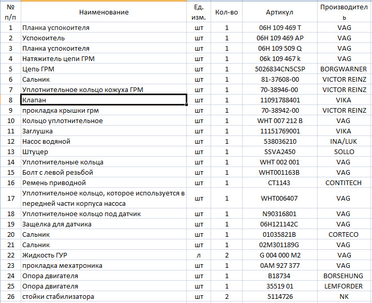Click the 'Уплотнительные кольца' cell
This screenshot has height=303, width=372.
(104, 162)
